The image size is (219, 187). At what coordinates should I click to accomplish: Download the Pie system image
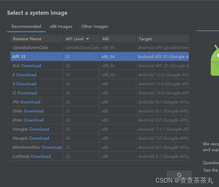[30, 102]
